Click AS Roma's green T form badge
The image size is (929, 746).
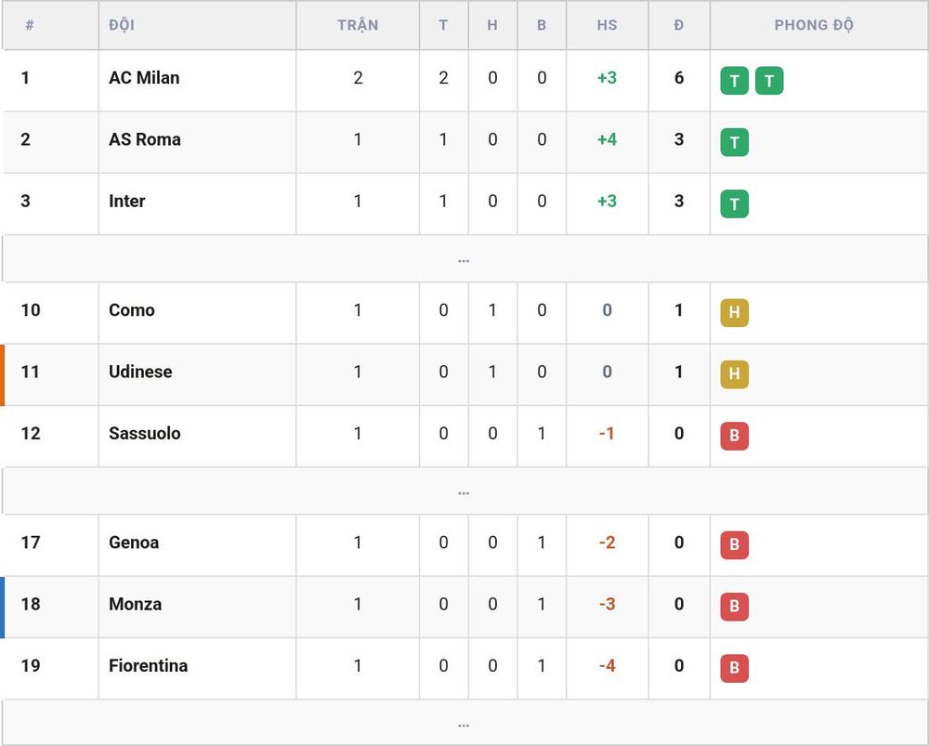coord(734,142)
